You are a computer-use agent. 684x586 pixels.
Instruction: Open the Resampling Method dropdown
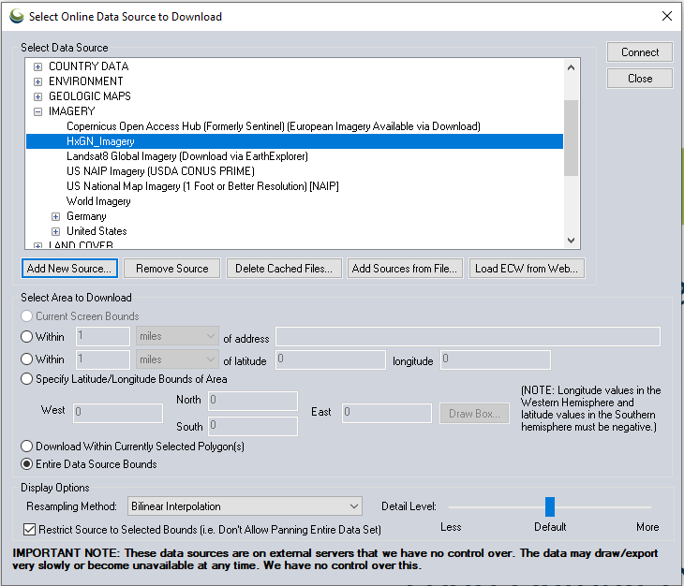[x=245, y=506]
